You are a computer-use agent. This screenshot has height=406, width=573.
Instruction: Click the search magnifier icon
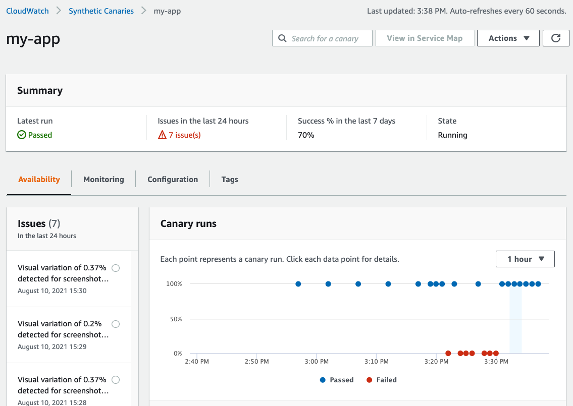[x=282, y=38]
